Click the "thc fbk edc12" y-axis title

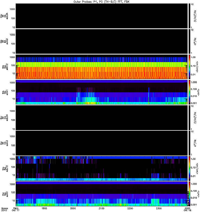[5, 168]
